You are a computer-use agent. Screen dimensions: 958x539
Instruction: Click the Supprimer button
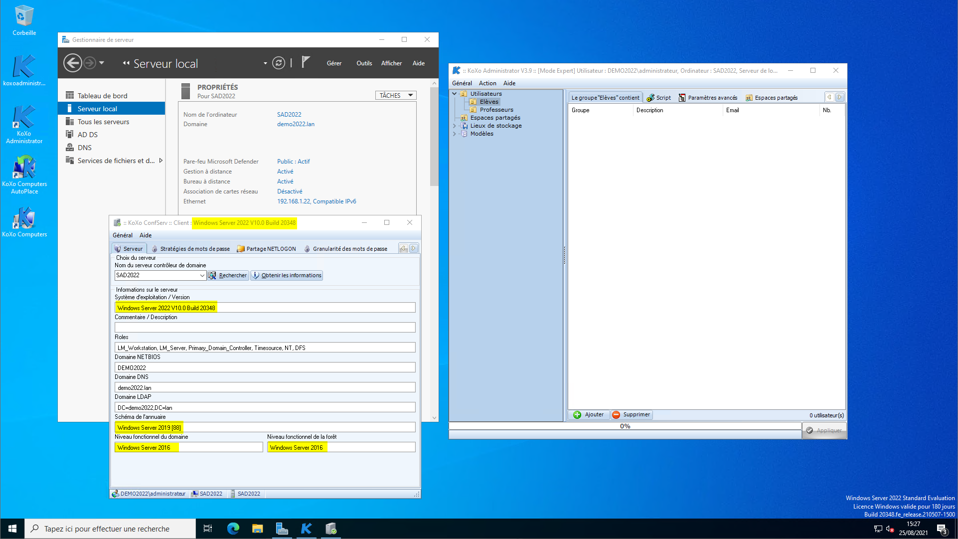pos(631,415)
